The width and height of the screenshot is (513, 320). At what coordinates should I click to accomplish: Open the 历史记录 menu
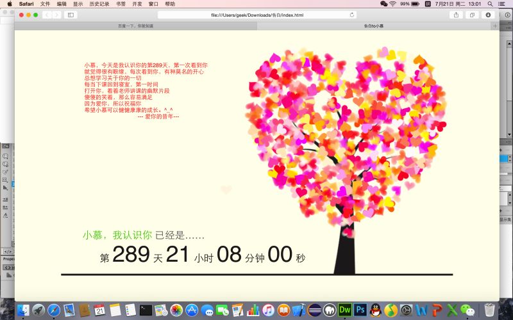pos(99,4)
